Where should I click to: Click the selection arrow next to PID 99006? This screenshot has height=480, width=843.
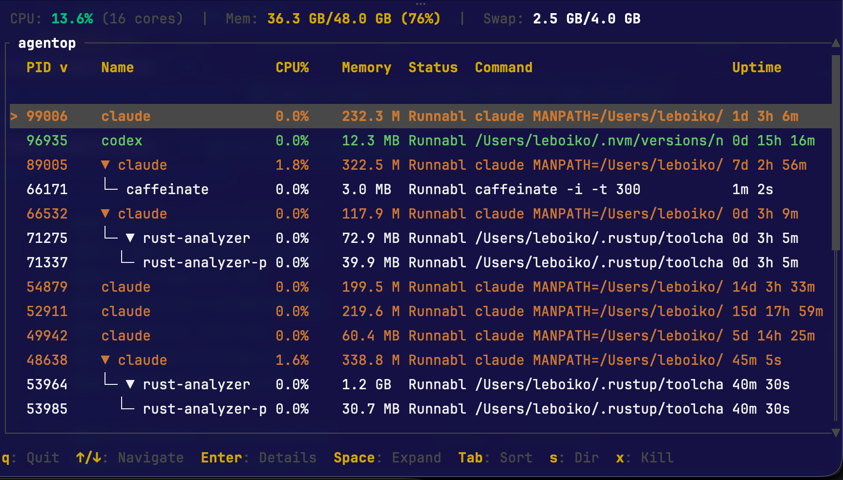14,116
